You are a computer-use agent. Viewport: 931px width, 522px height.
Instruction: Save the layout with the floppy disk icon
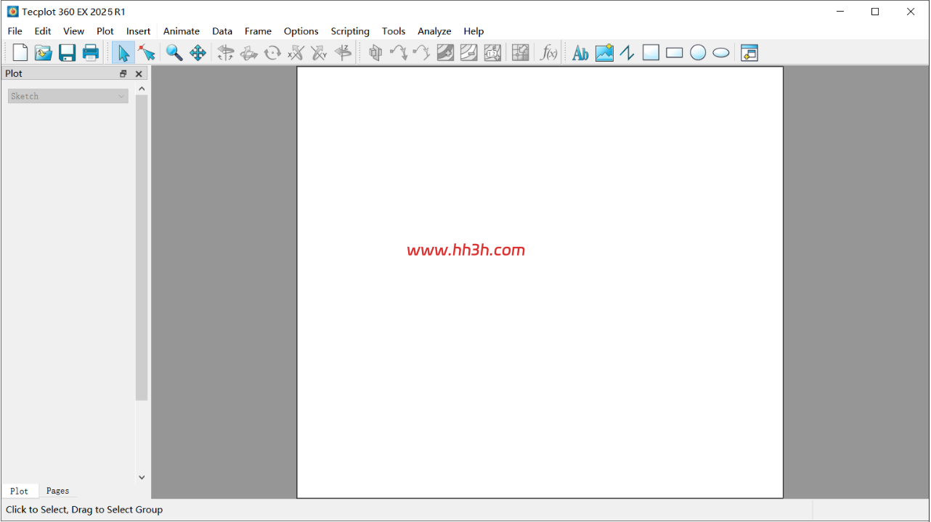(x=68, y=52)
